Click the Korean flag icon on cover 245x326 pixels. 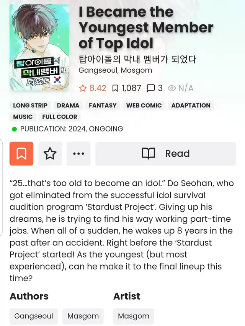[x=57, y=80]
